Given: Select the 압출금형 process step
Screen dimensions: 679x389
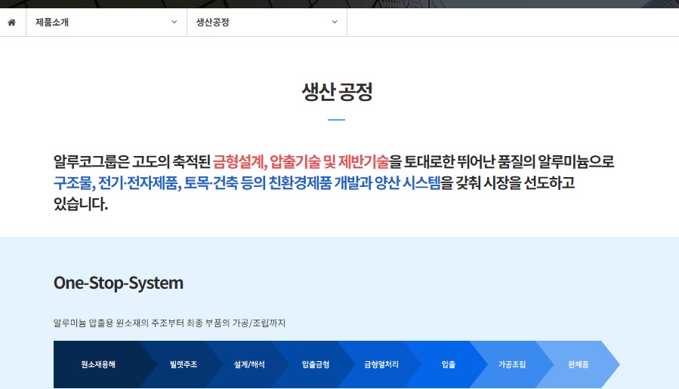Looking at the screenshot, I should (316, 364).
